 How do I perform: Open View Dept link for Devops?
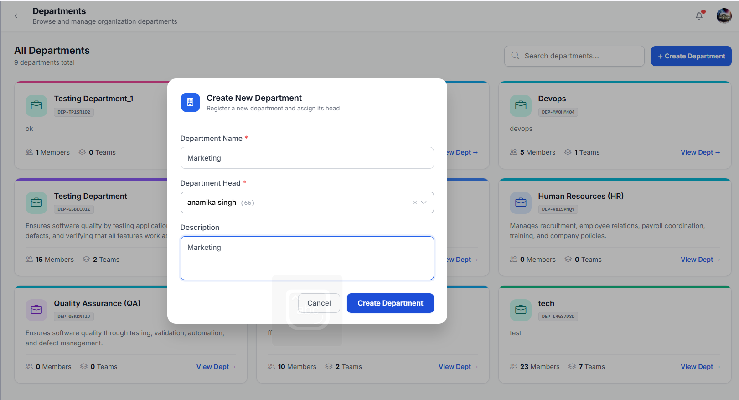click(700, 152)
